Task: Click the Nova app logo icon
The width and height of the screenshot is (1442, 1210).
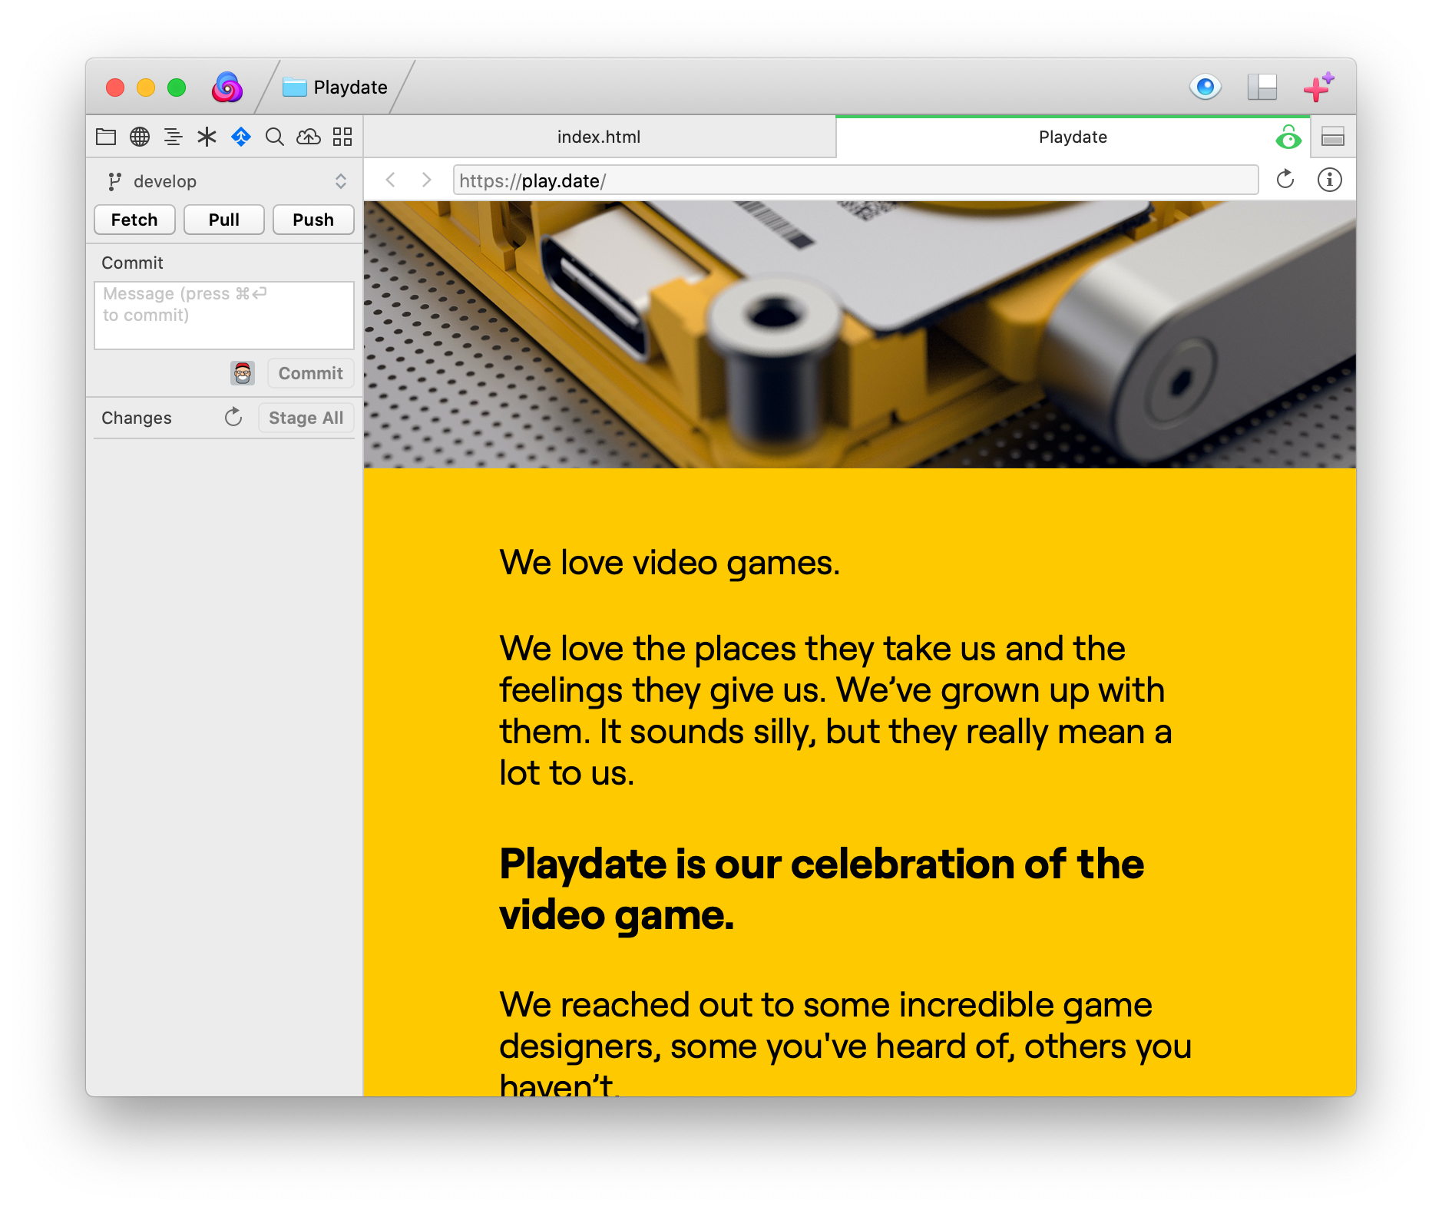Action: (227, 87)
